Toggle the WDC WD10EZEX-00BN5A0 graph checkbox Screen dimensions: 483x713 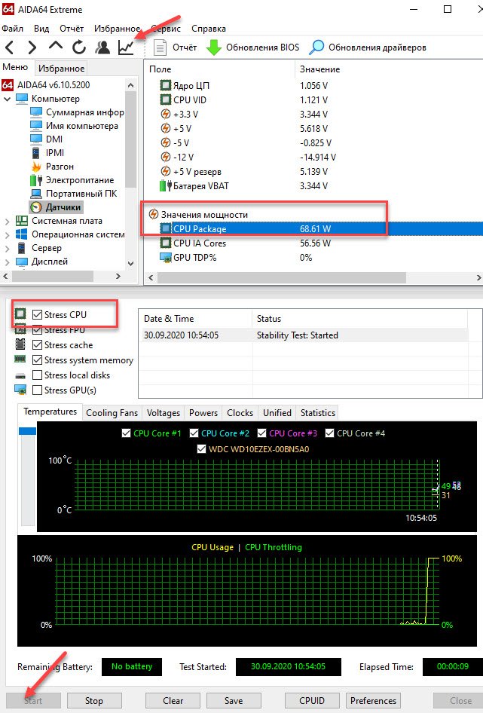point(201,449)
